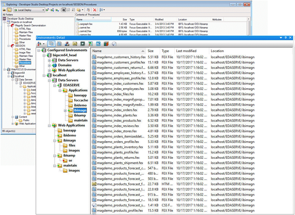Click the Maintain files 'M' filter icon

[83, 44]
